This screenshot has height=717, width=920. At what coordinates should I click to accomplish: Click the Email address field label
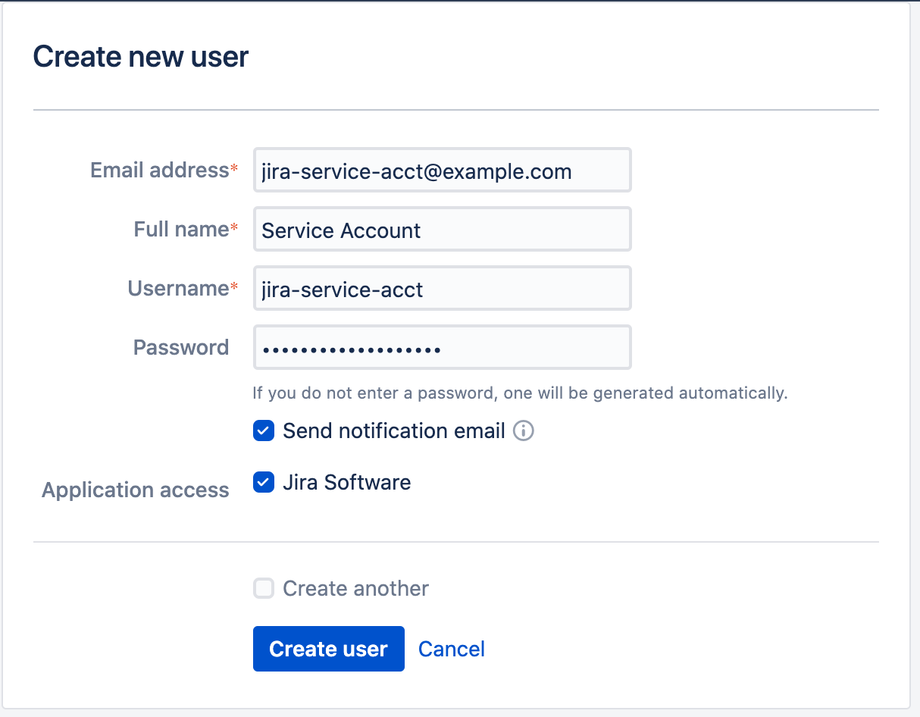[x=155, y=170]
